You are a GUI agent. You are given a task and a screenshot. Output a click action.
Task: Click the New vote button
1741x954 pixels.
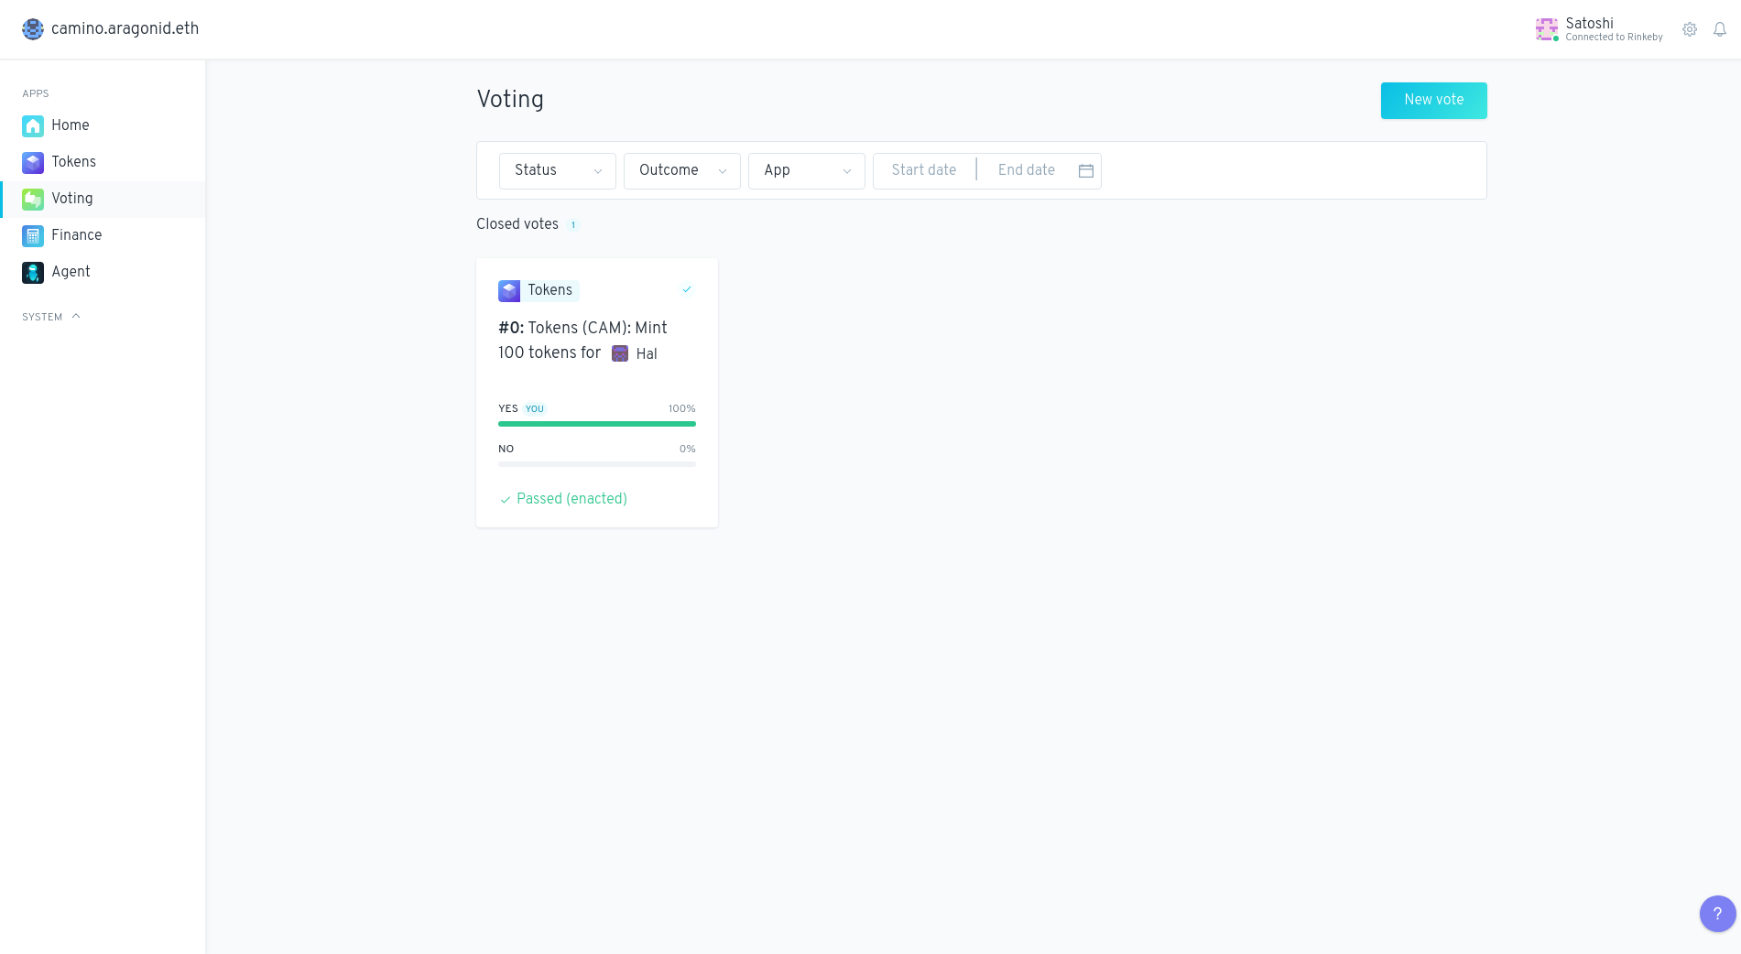1433,100
